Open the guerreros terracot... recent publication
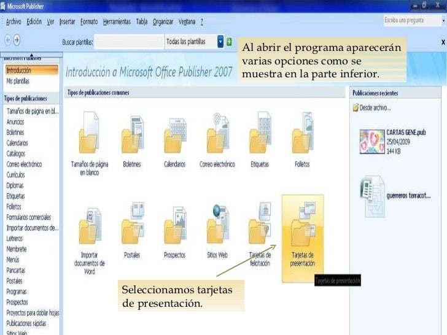Image resolution: width=447 pixels, height=335 pixels. (395, 196)
